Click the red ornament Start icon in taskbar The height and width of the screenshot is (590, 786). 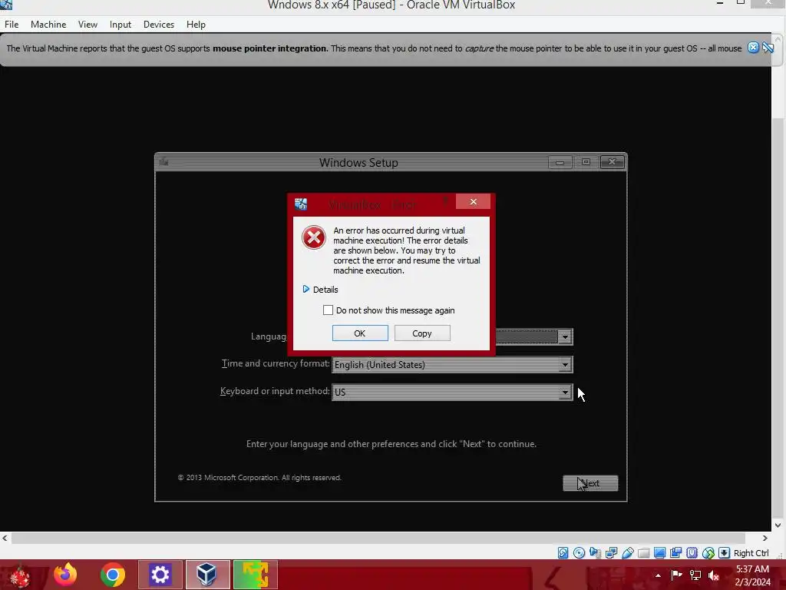point(19,575)
